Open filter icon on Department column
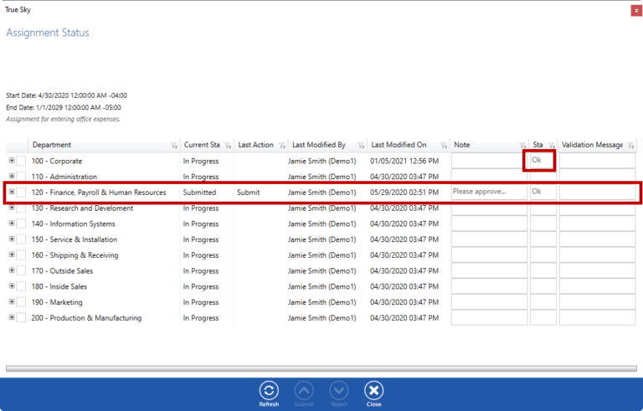643x411 pixels. click(172, 146)
